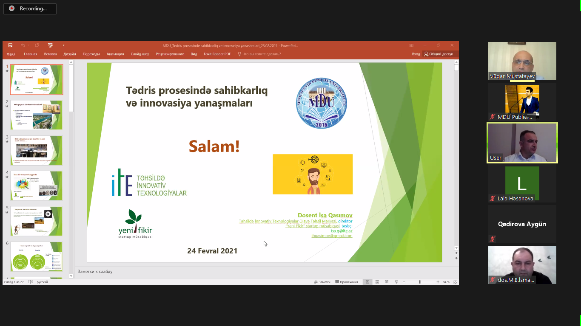This screenshot has height=326, width=581.
Task: Click the Общий доступ share button
Action: (439, 54)
